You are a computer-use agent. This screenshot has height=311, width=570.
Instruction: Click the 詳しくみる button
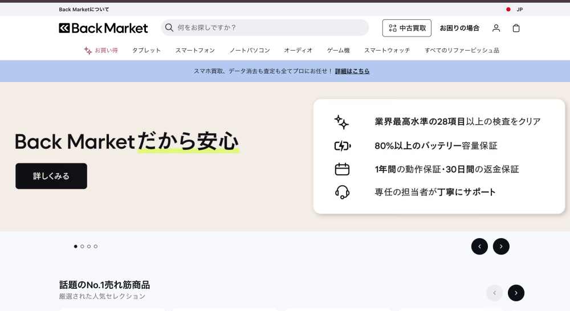click(51, 176)
